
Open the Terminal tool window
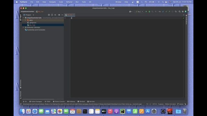tap(81, 101)
